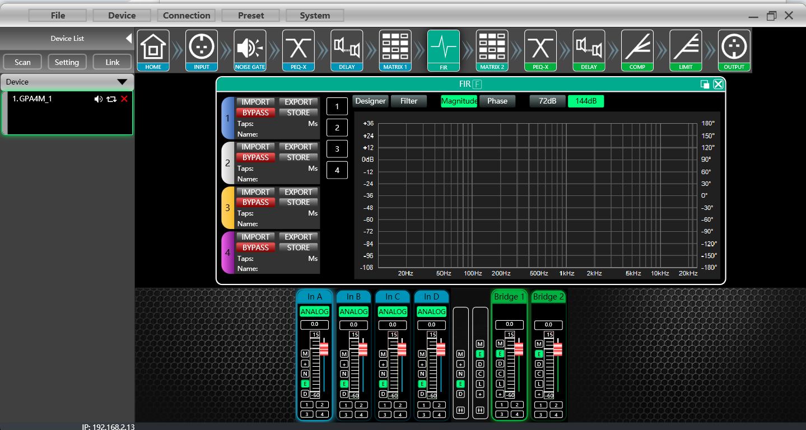Mute the GPA4M_1 device speaker icon
806x430 pixels.
tap(99, 99)
